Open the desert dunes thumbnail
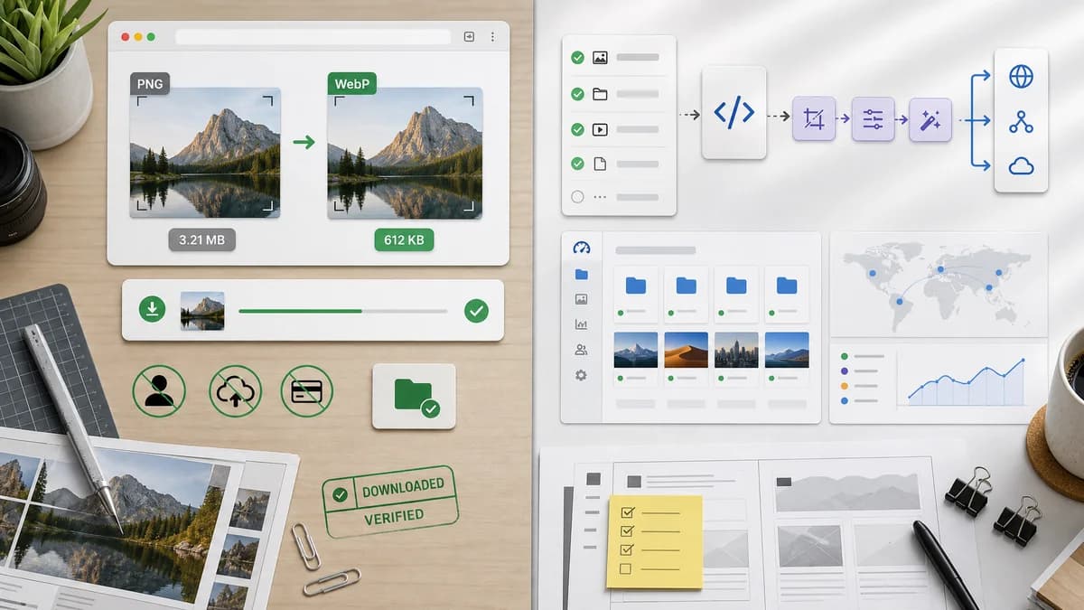The height and width of the screenshot is (610, 1084). click(x=686, y=350)
